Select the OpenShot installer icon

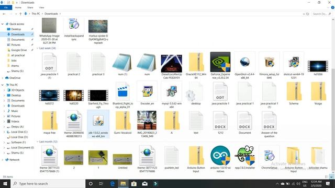coord(244,62)
